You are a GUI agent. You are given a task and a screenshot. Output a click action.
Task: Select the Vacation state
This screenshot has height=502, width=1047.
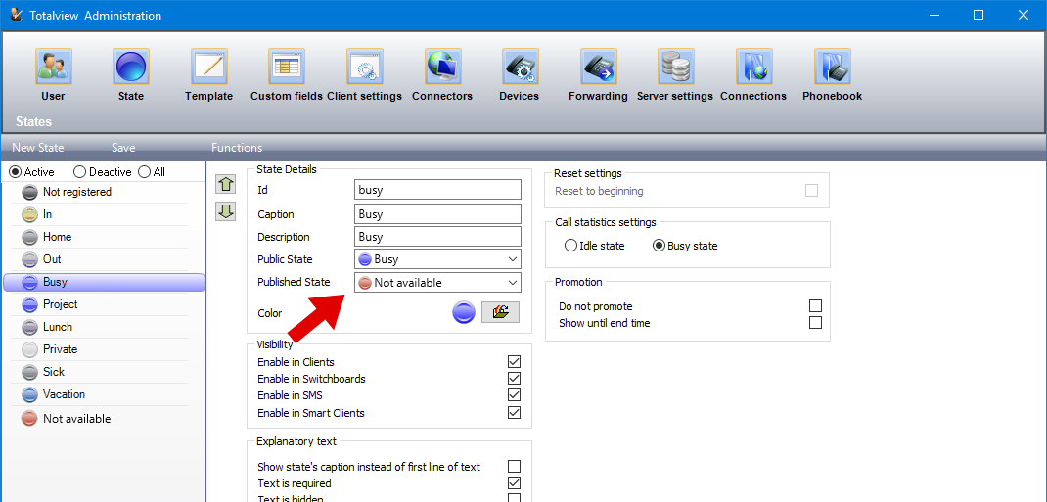click(x=104, y=394)
